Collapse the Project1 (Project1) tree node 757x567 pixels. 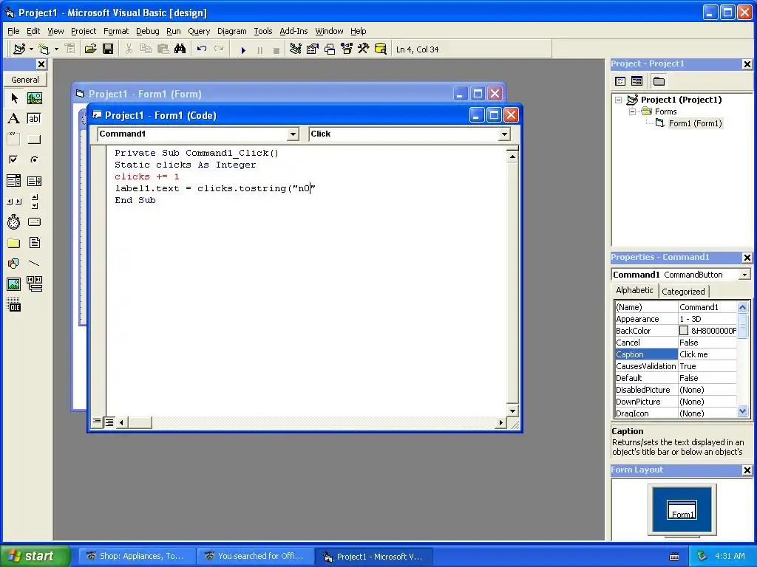pos(619,100)
